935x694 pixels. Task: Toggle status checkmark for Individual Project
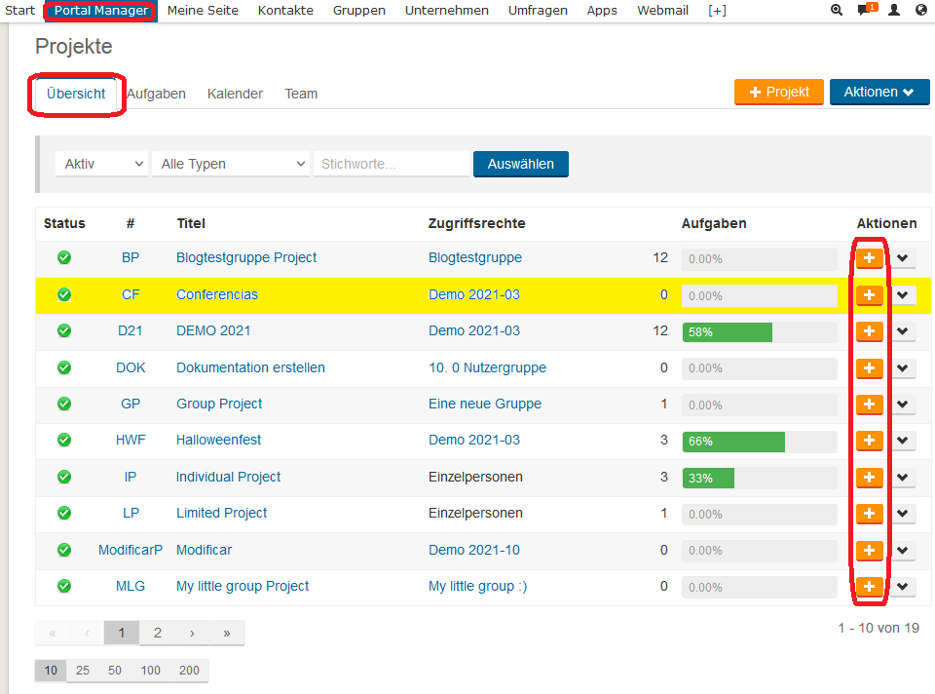tap(64, 477)
